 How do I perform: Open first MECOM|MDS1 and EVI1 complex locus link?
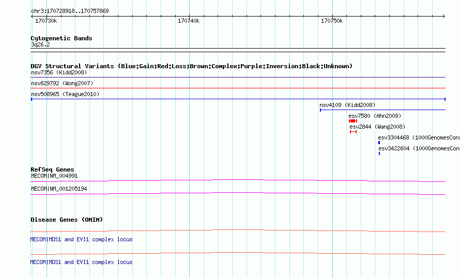[81, 240]
